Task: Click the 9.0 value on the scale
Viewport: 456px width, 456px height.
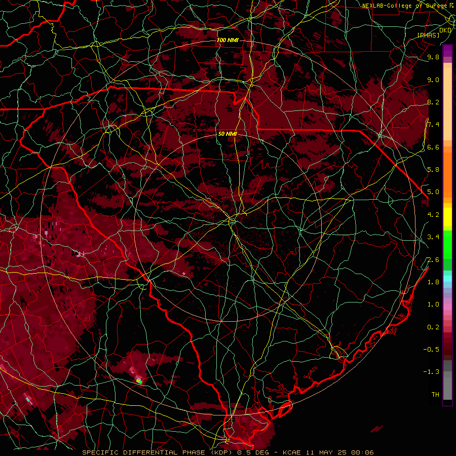Action: coord(433,80)
